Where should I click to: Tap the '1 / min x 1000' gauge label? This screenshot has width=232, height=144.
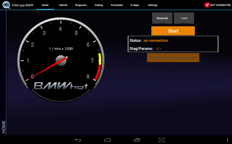61,49
